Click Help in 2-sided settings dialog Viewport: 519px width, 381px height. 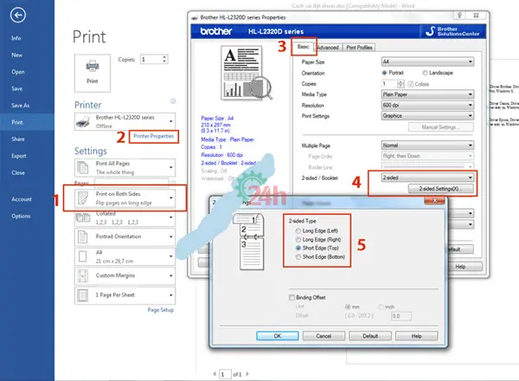click(417, 336)
